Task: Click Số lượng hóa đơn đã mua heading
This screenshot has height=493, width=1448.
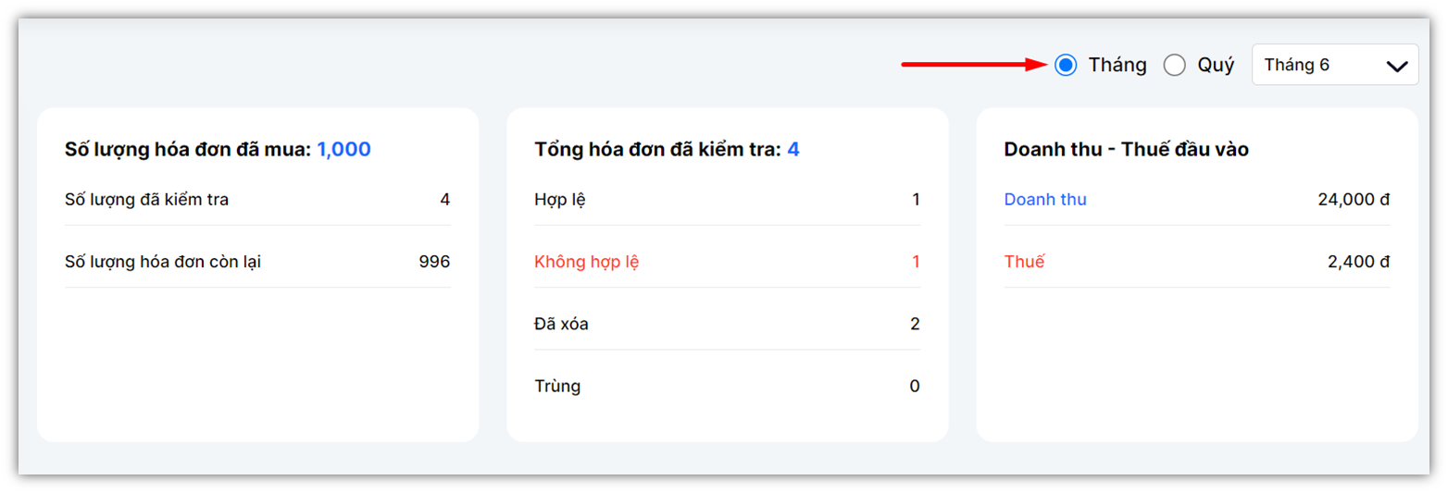Action: tap(188, 150)
